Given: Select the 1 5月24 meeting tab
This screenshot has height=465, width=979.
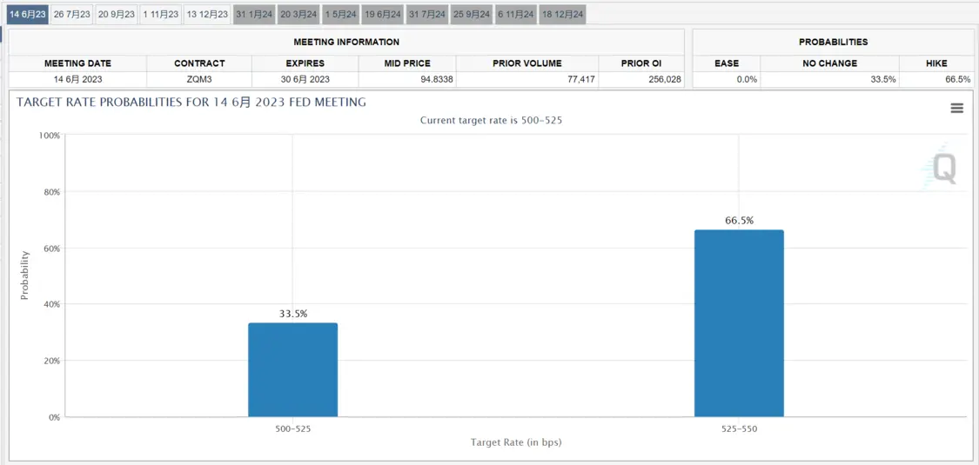Looking at the screenshot, I should pos(341,14).
